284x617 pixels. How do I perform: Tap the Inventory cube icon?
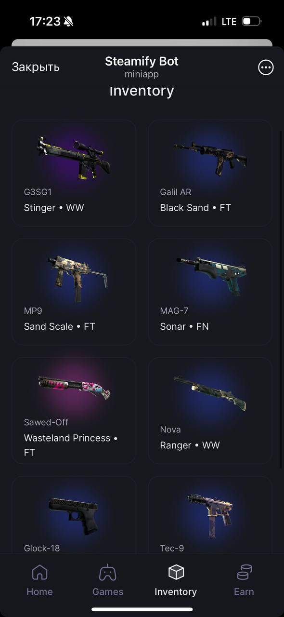[176, 572]
